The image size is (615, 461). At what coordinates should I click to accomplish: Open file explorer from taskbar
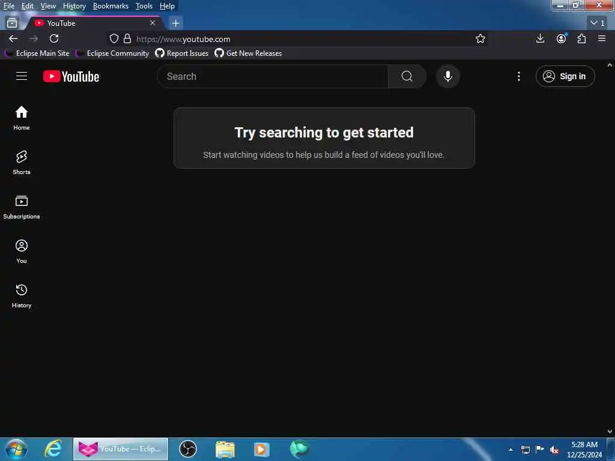(x=225, y=449)
